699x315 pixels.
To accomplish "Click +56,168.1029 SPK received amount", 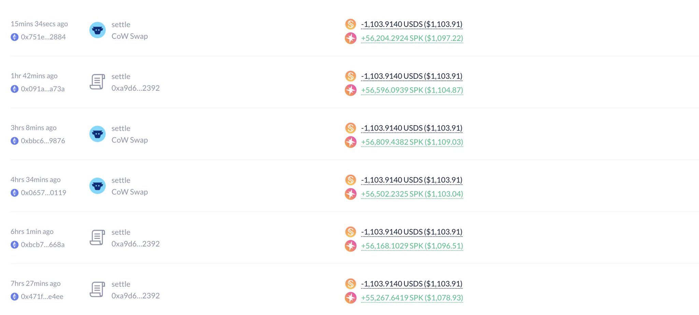I will 412,246.
